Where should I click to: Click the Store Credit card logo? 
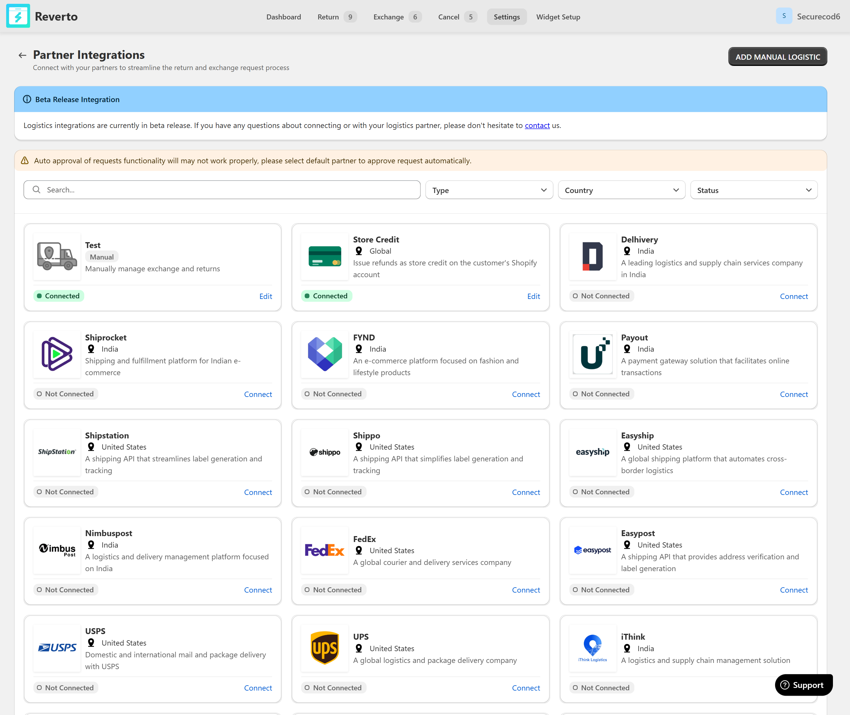pos(324,256)
